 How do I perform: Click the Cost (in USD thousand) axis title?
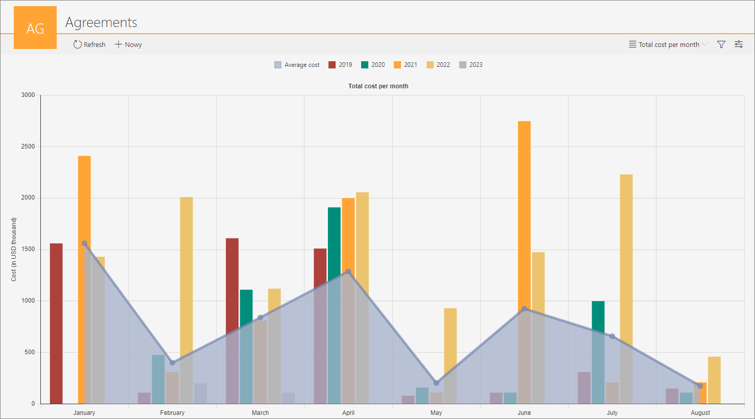[14, 250]
